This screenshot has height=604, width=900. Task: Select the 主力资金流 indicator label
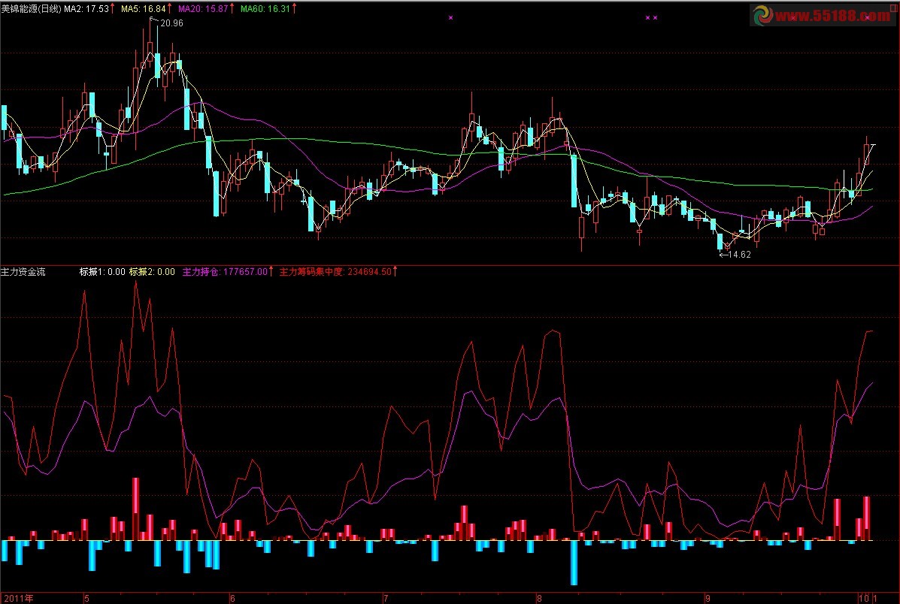[23, 272]
